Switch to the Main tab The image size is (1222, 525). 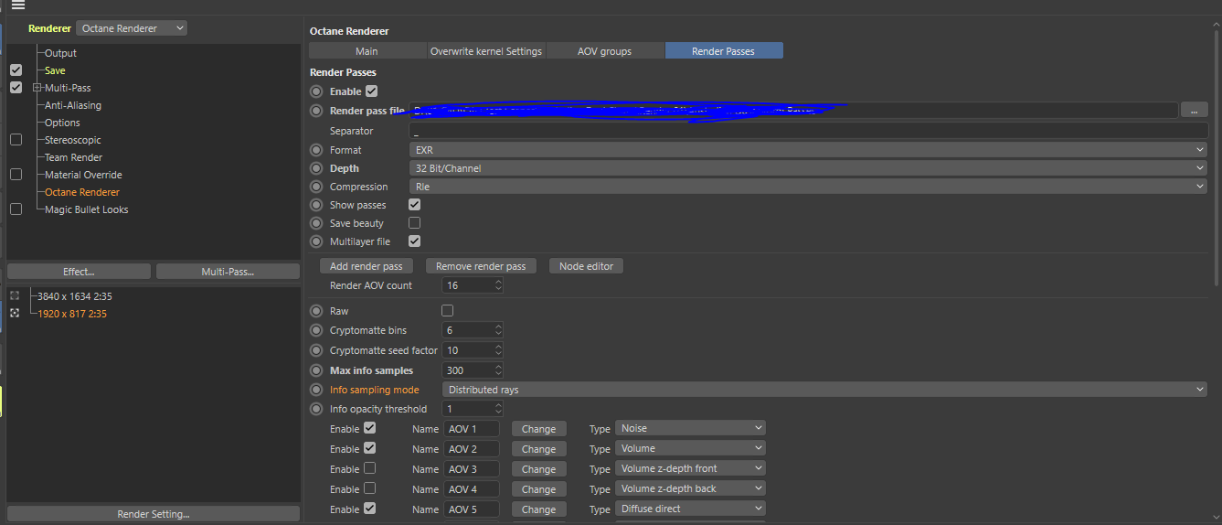click(367, 51)
